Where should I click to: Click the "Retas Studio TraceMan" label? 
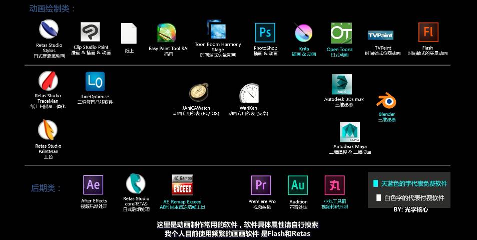[x=48, y=98]
